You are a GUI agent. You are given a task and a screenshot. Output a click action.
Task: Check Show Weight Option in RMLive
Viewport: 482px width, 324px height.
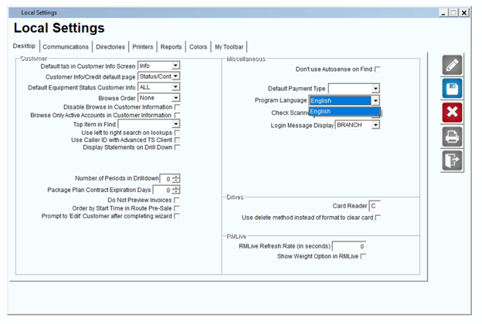[x=363, y=256]
